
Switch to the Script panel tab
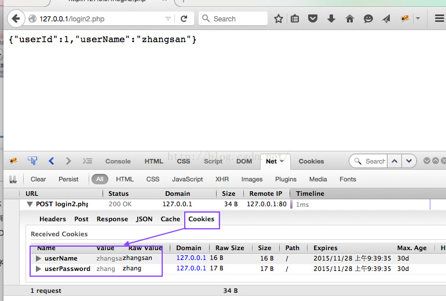point(213,161)
